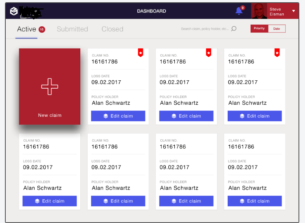
Task: Click the search magnifier icon
Action: pos(233,29)
